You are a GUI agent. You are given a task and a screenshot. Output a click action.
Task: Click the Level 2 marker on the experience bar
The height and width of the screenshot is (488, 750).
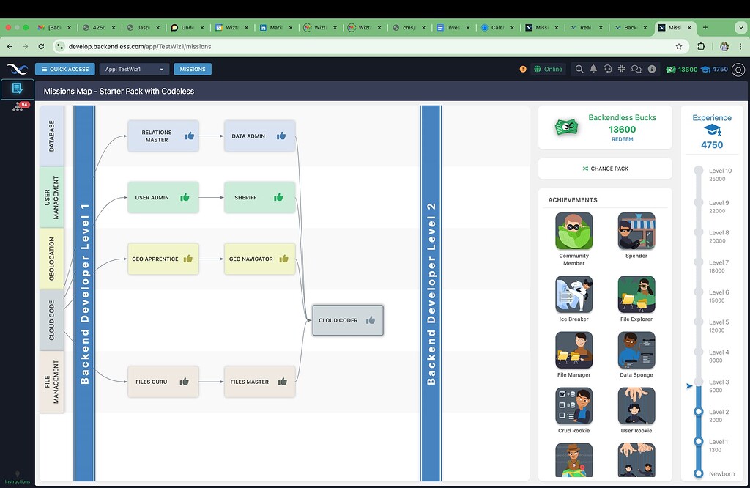[x=698, y=412]
